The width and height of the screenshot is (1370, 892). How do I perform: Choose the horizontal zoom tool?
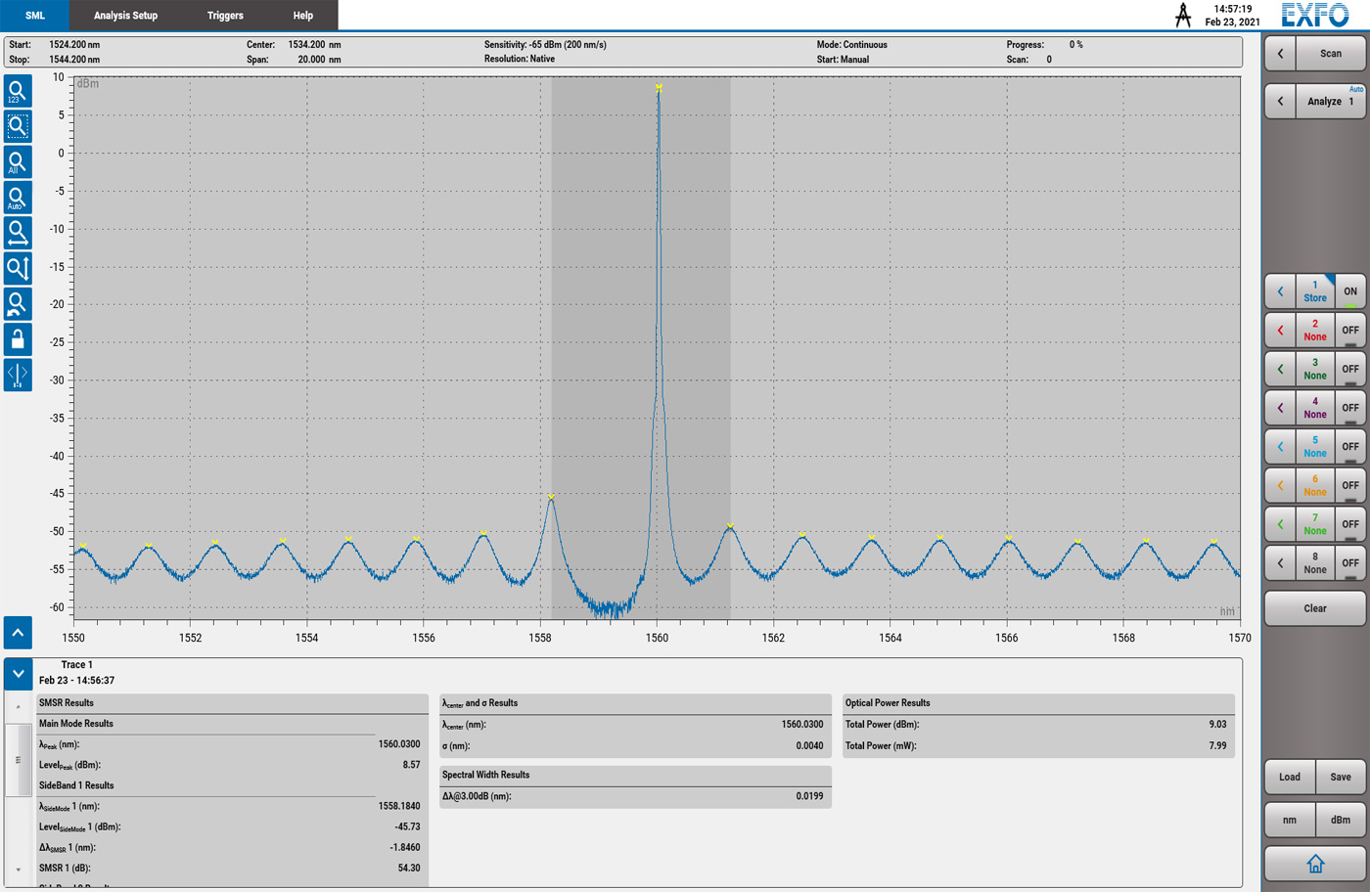[x=18, y=233]
